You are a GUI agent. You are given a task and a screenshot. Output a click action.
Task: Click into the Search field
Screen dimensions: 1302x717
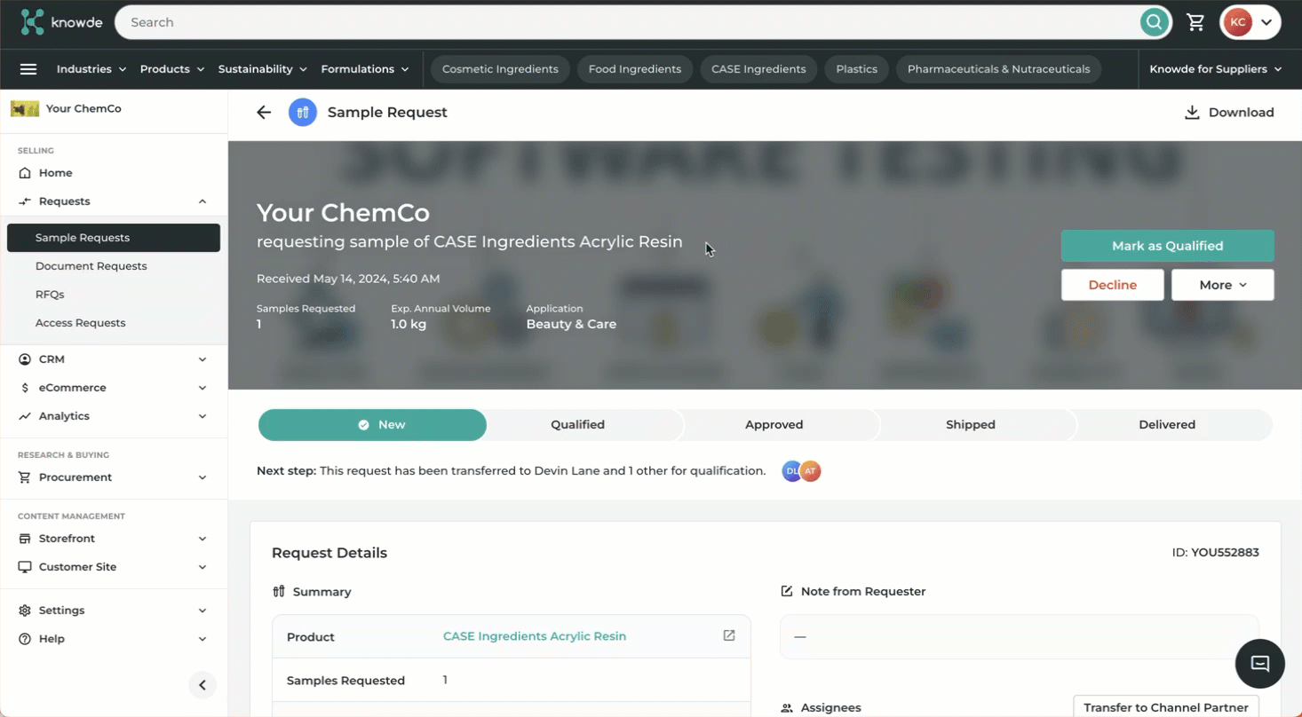coord(626,22)
